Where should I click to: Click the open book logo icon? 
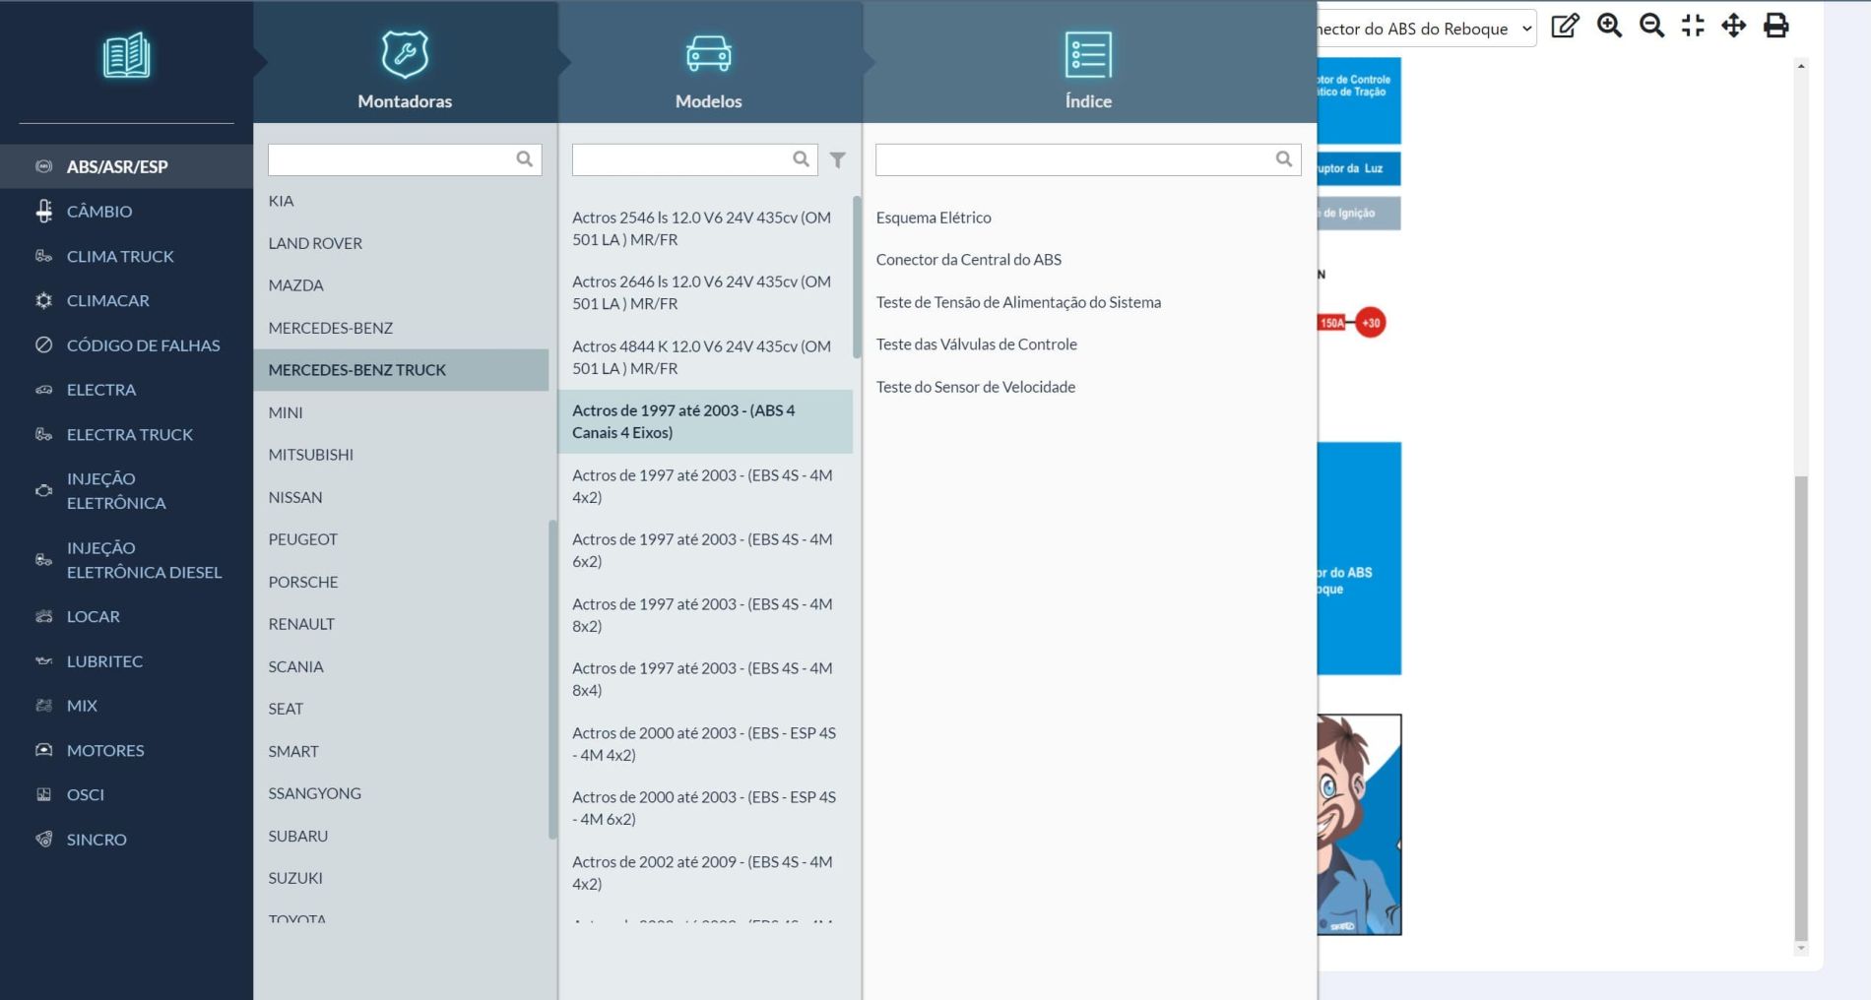coord(126,56)
